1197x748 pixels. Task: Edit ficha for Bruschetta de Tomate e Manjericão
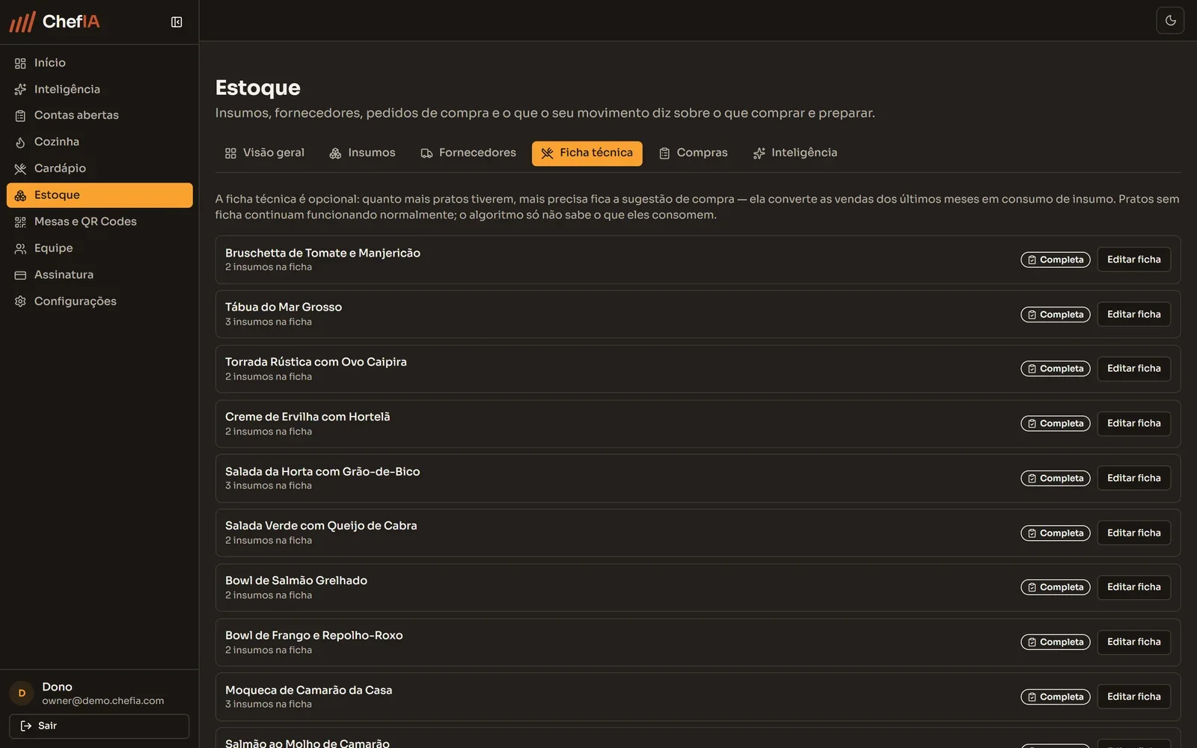pyautogui.click(x=1133, y=260)
